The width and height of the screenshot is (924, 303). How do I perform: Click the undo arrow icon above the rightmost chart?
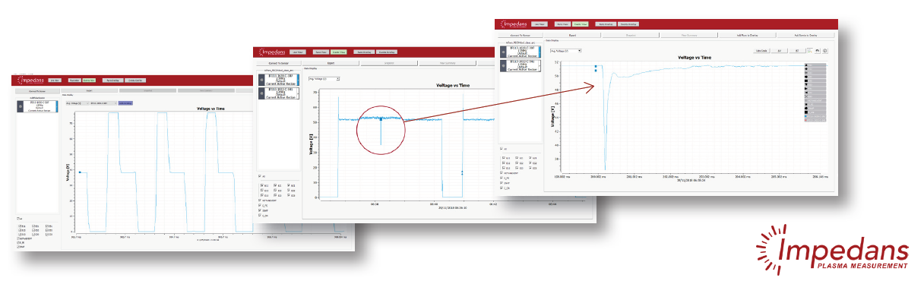pyautogui.click(x=817, y=51)
